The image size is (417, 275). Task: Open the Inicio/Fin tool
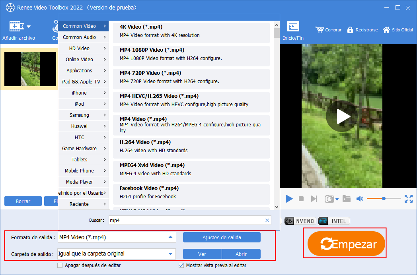(x=293, y=31)
